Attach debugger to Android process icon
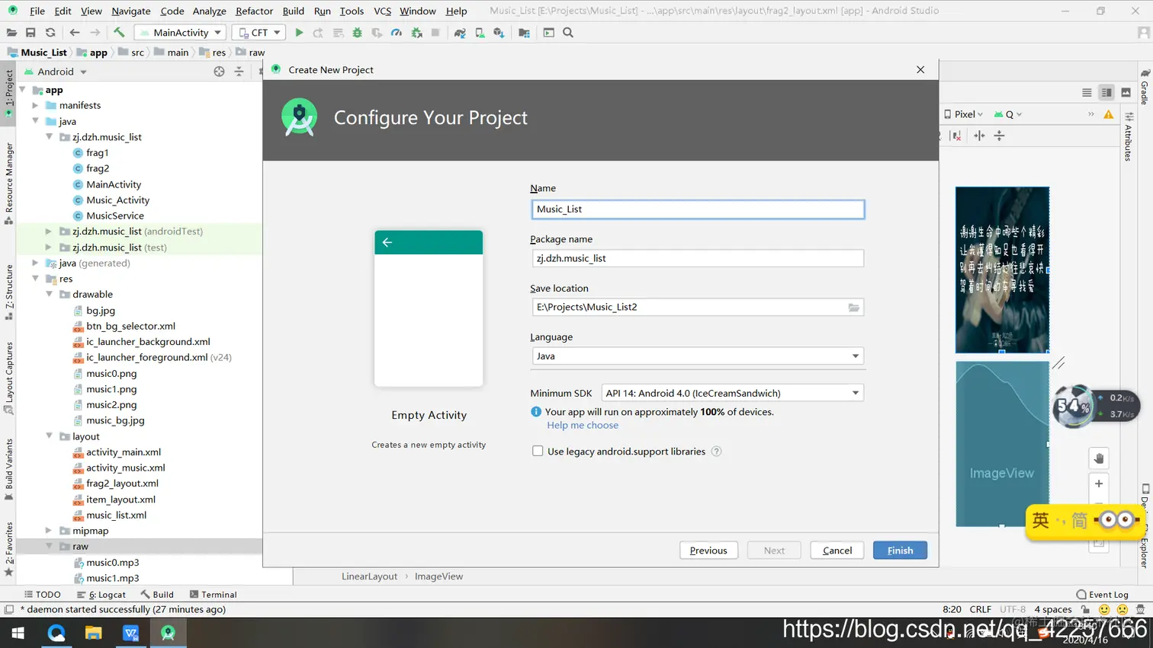The height and width of the screenshot is (648, 1153). pyautogui.click(x=416, y=33)
